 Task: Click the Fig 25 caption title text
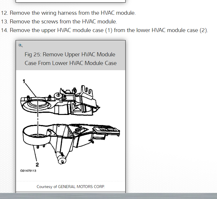pos(71,59)
